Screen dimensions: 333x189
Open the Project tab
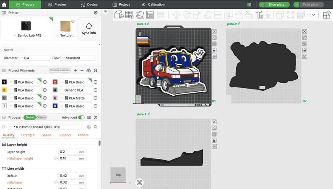click(x=121, y=5)
